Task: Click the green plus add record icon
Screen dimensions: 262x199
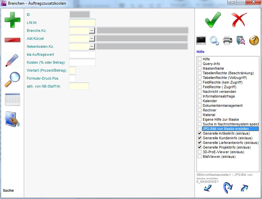Action: (x=12, y=19)
